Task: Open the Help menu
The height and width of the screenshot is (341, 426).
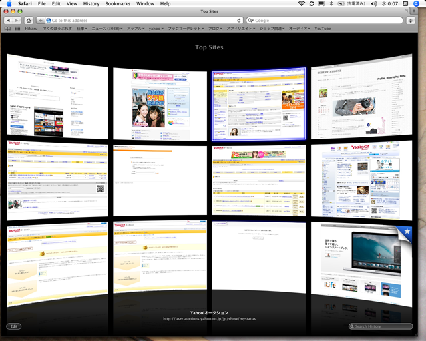Action: click(166, 3)
